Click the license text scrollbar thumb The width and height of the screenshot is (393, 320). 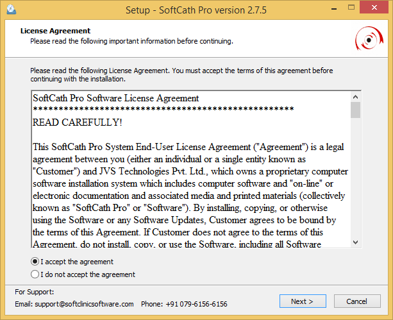click(x=355, y=110)
